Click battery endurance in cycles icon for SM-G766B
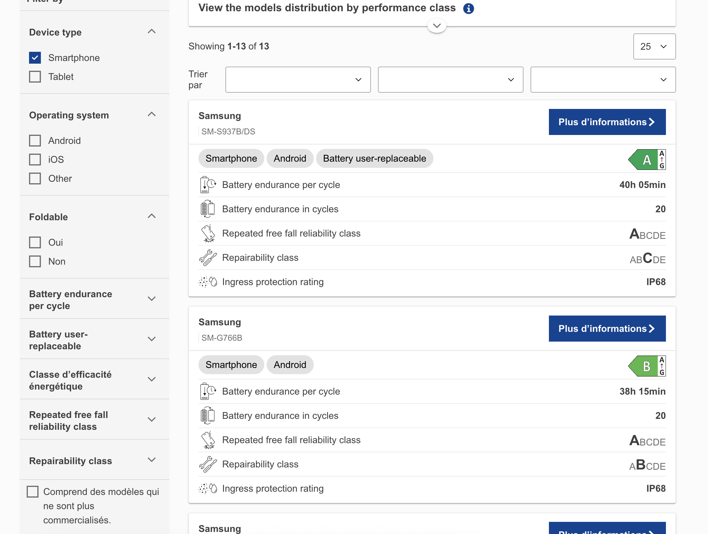 point(207,416)
